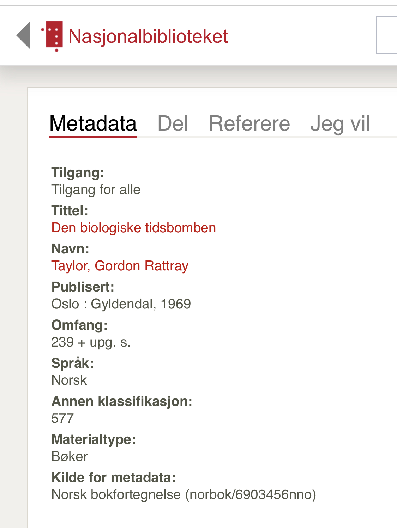
Task: Click the Kilde for metadata: label
Action: 114,478
